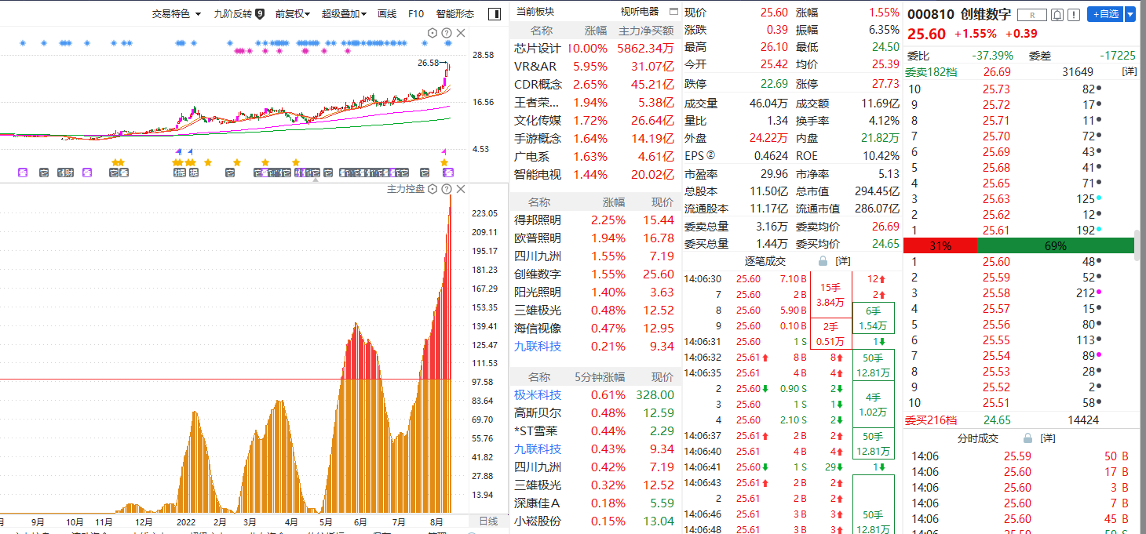Click the window icon beside 视听电器
The image size is (1146, 534).
click(673, 12)
